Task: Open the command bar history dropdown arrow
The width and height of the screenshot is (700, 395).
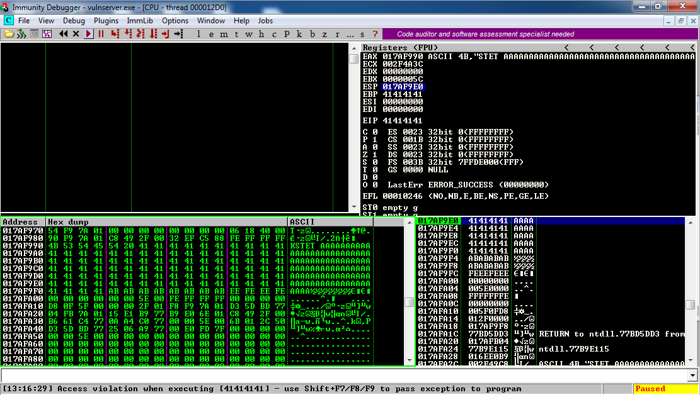Action: click(x=693, y=376)
